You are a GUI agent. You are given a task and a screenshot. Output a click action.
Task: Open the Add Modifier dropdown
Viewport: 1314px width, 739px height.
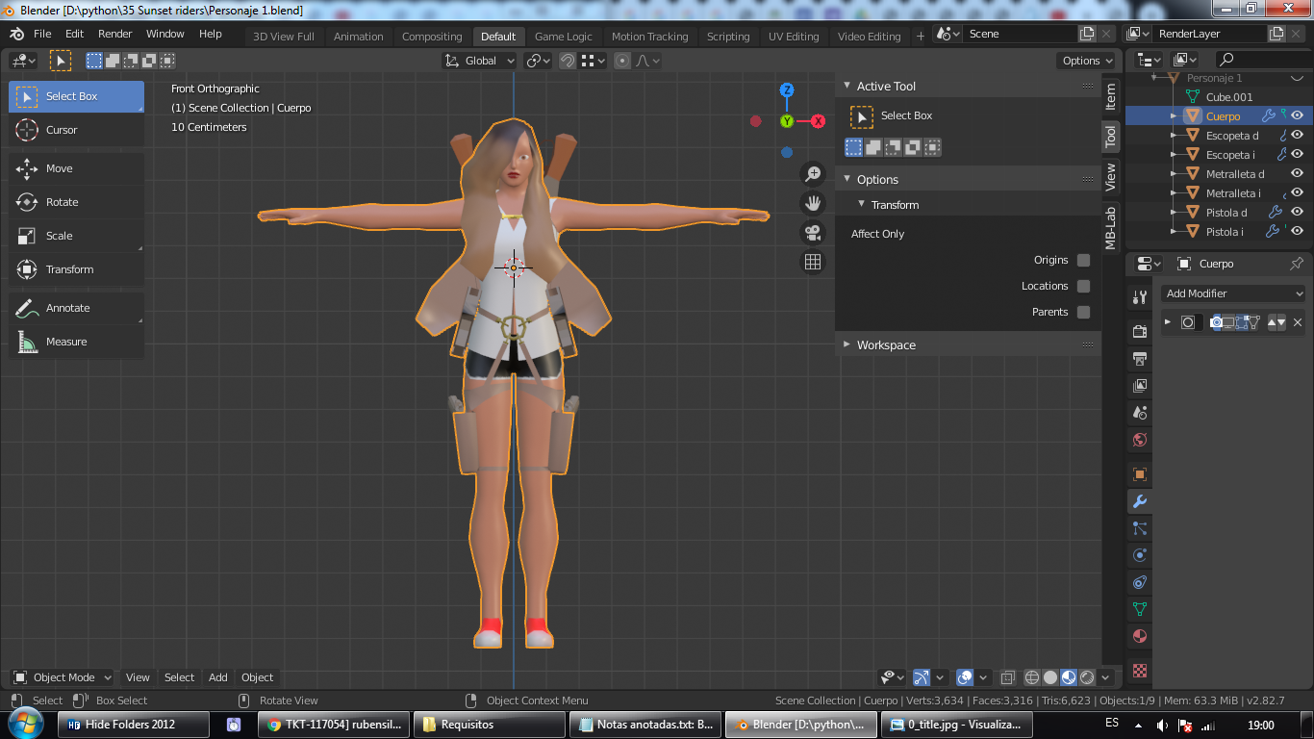pyautogui.click(x=1233, y=293)
